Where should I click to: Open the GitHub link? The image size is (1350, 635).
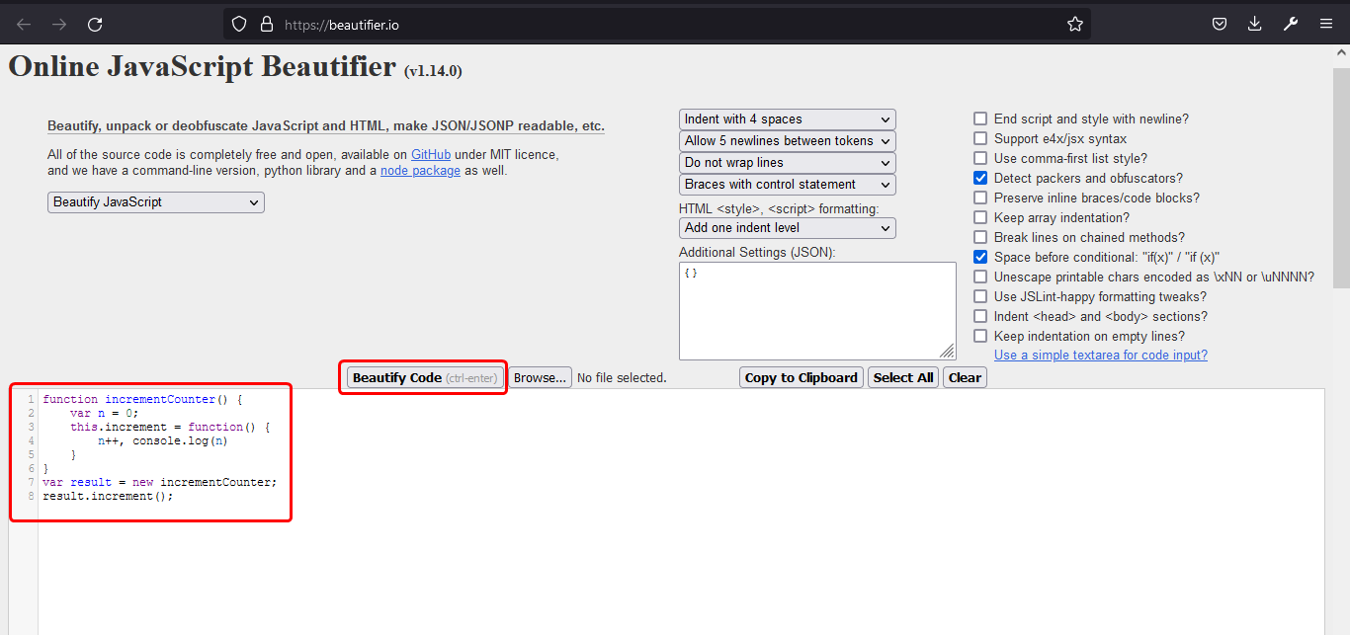coord(431,154)
